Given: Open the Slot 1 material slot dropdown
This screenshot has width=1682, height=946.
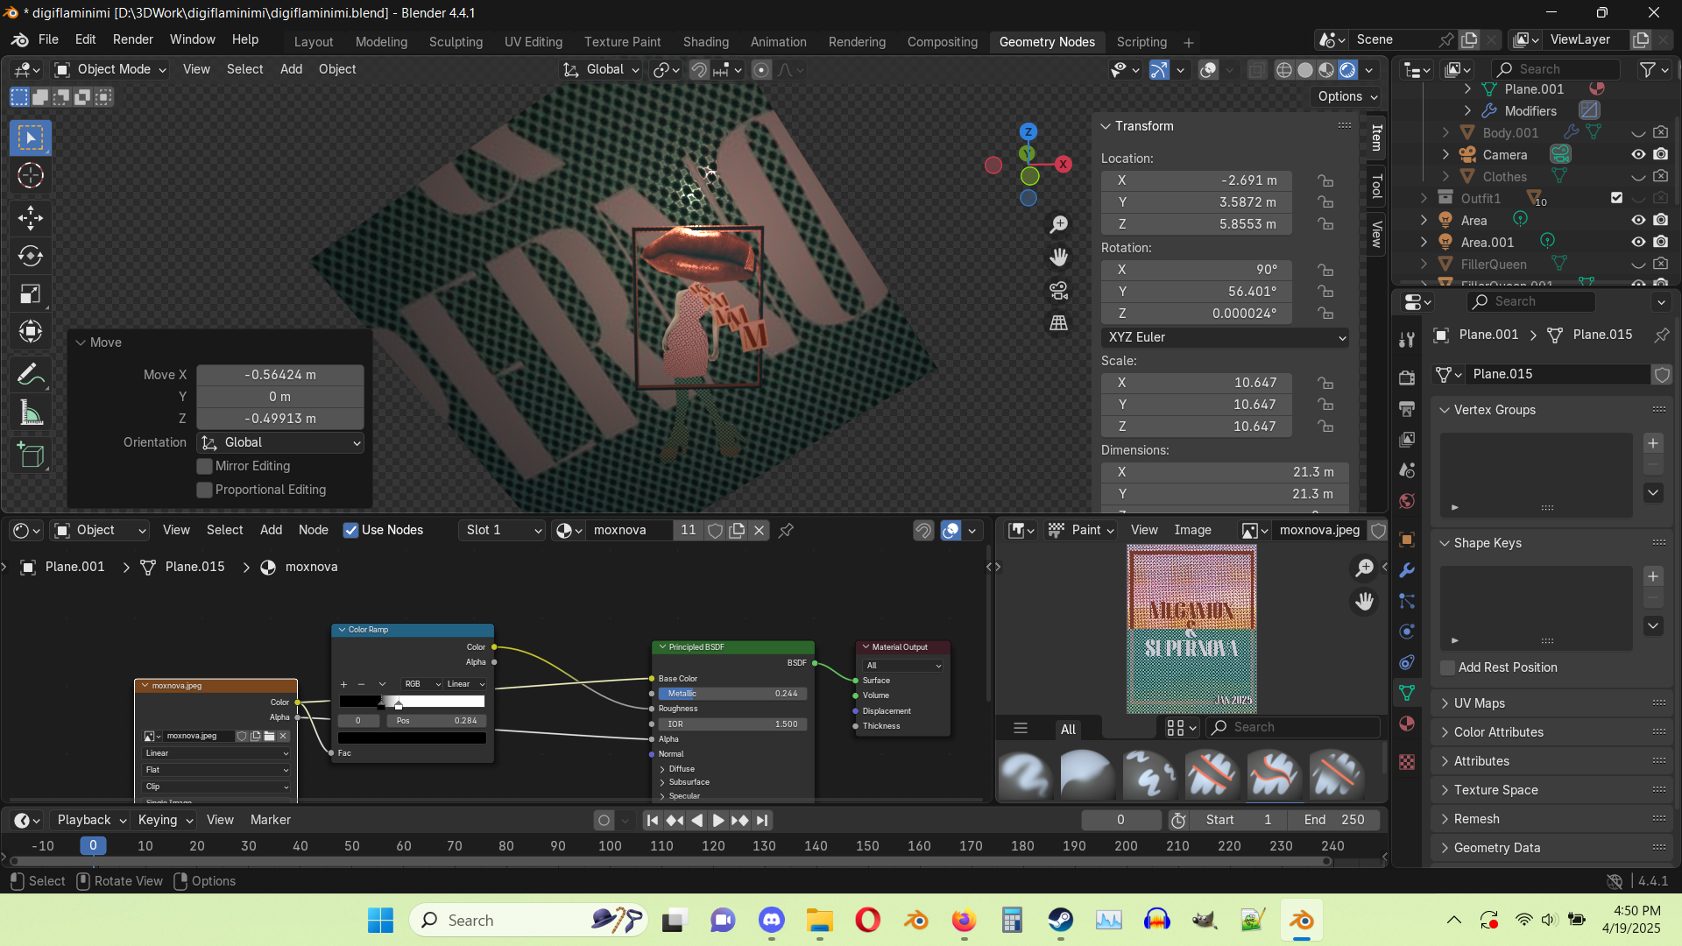Looking at the screenshot, I should tap(501, 530).
